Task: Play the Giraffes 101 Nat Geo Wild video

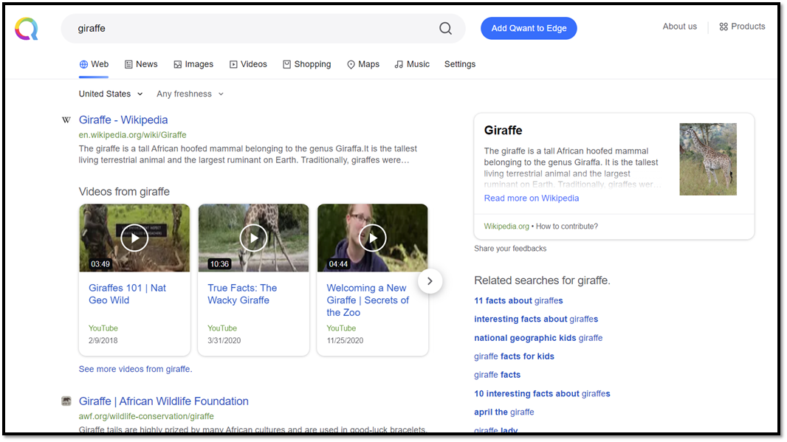Action: [x=134, y=238]
